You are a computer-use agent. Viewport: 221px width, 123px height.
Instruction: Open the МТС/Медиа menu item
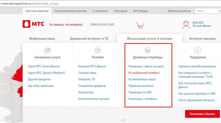pyautogui.click(x=140, y=11)
